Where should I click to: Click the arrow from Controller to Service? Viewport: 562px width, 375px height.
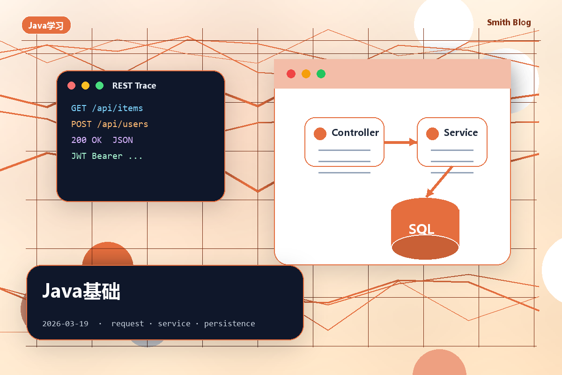tap(400, 142)
